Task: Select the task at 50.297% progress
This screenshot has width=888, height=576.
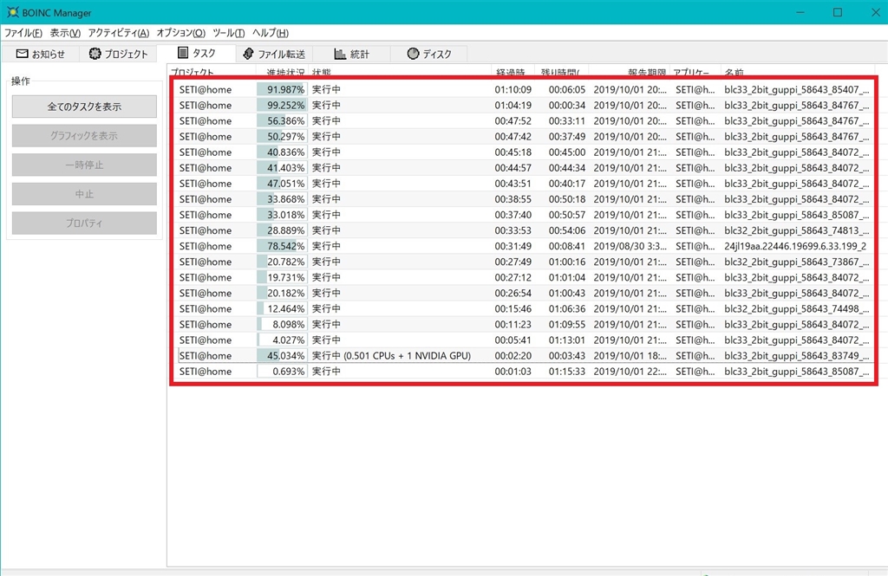Action: tap(524, 136)
